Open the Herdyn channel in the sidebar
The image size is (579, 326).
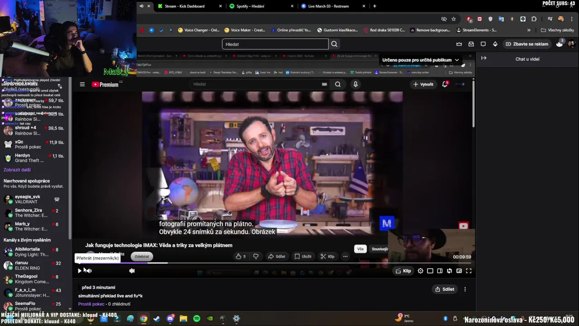[34, 158]
